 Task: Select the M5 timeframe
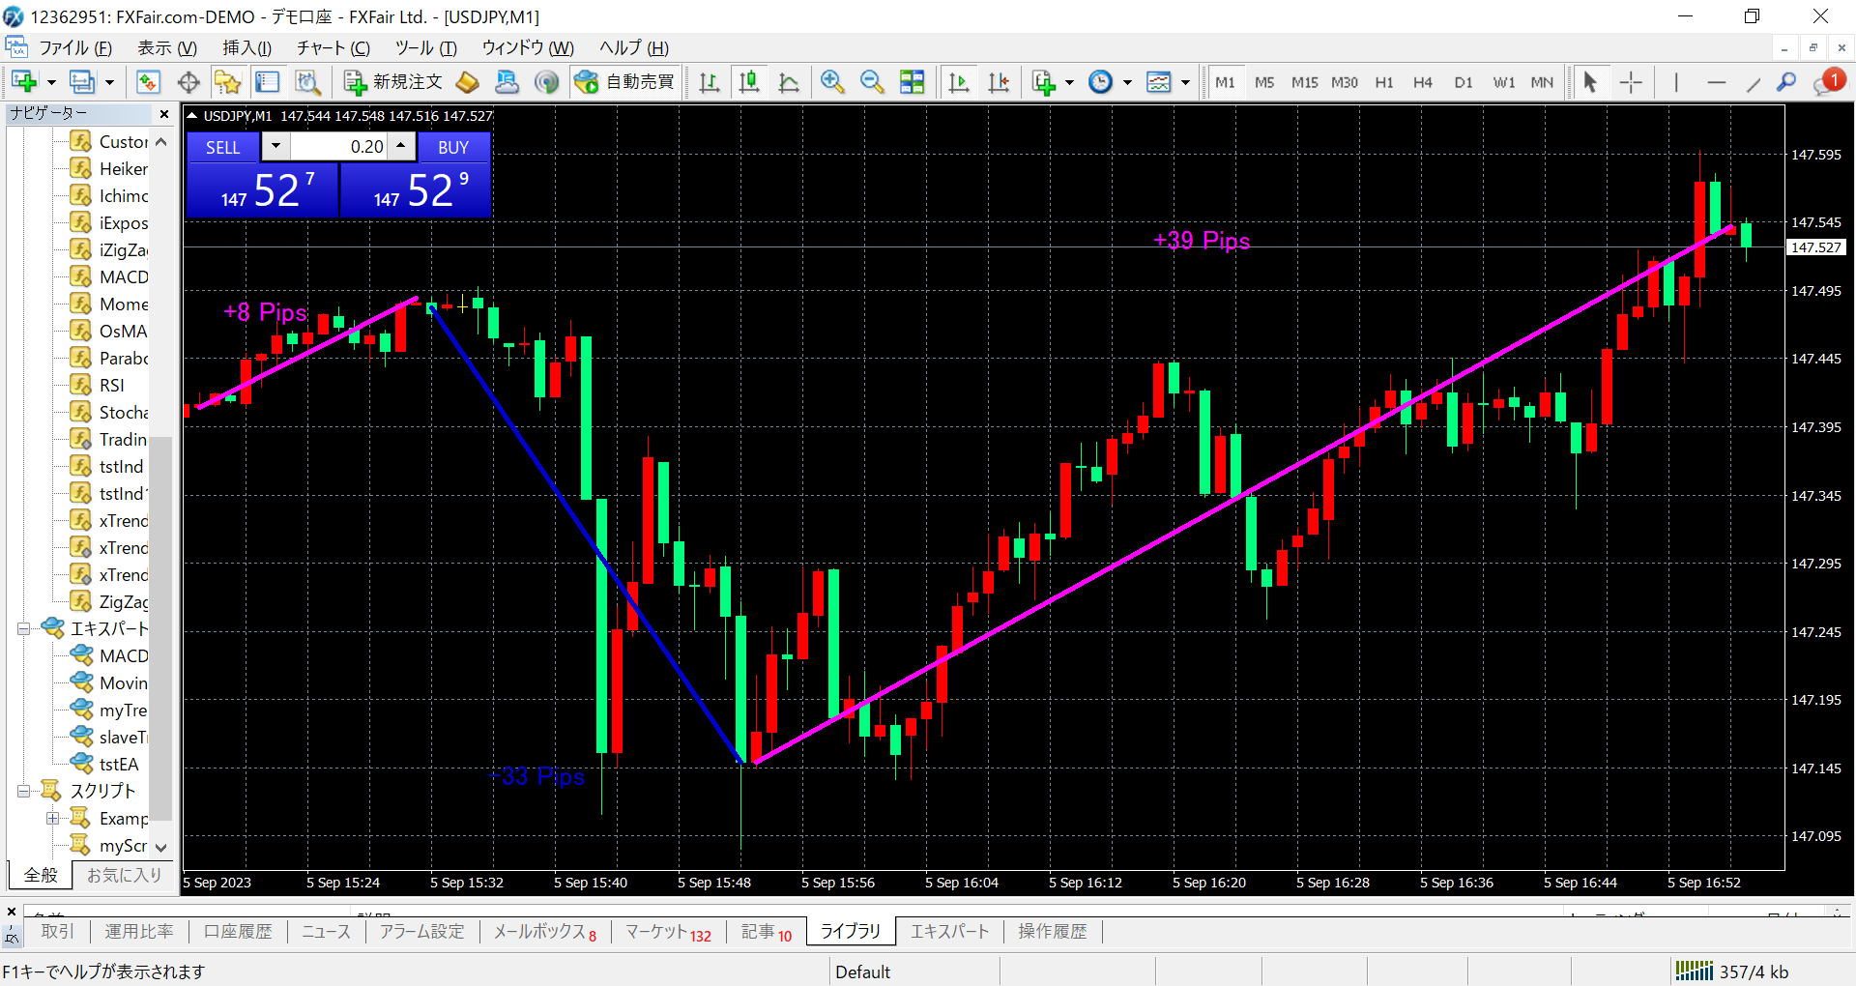[1264, 82]
